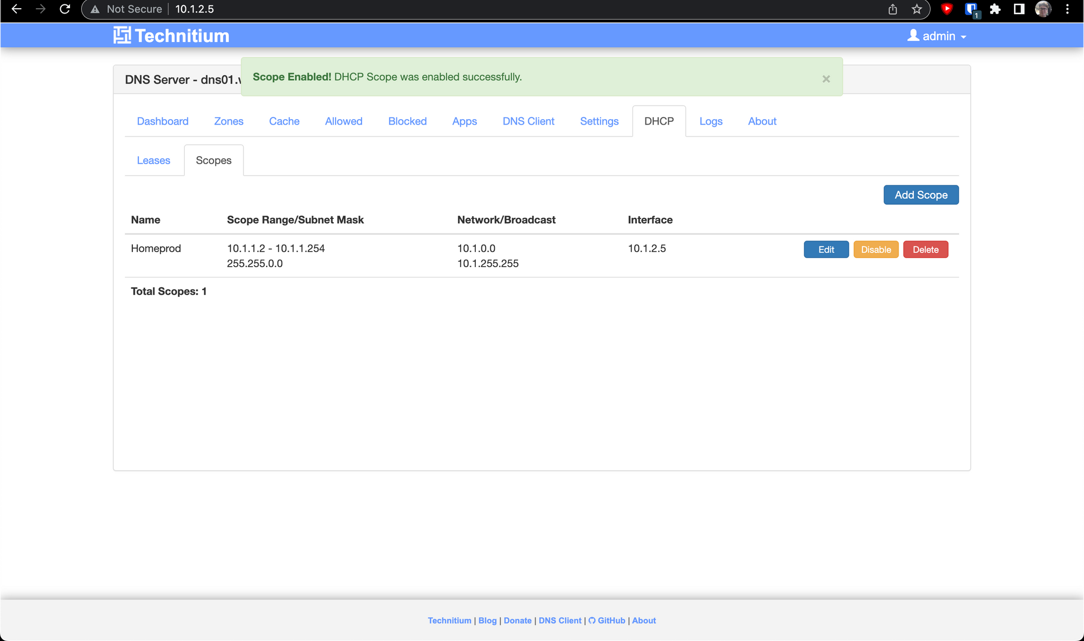Switch to the Leases tab
The width and height of the screenshot is (1084, 641).
click(x=153, y=160)
